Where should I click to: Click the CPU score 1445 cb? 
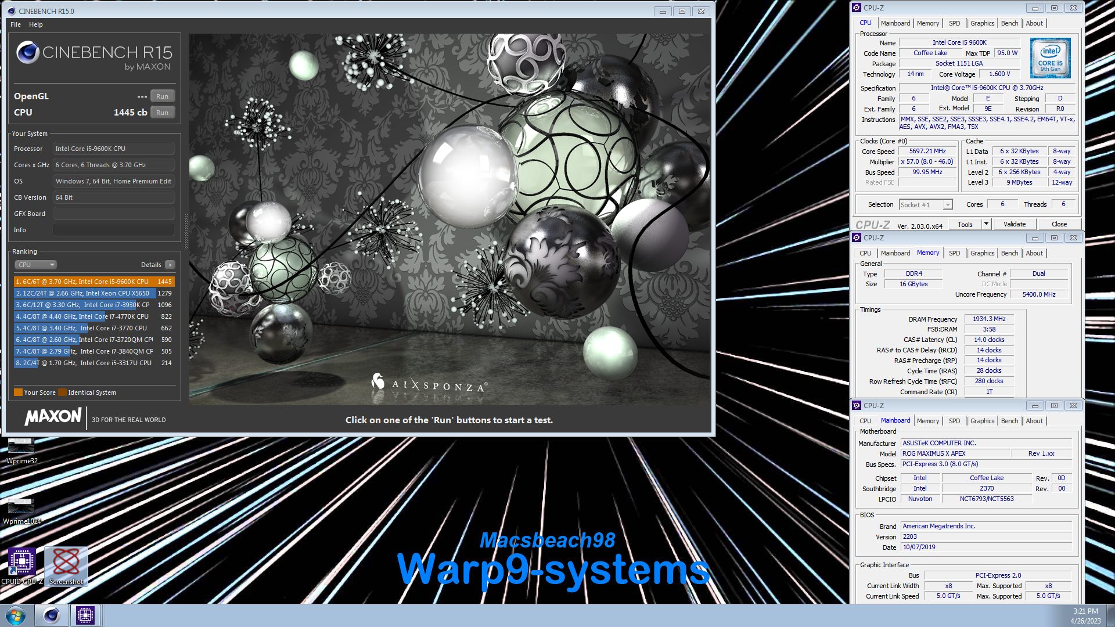(x=130, y=113)
